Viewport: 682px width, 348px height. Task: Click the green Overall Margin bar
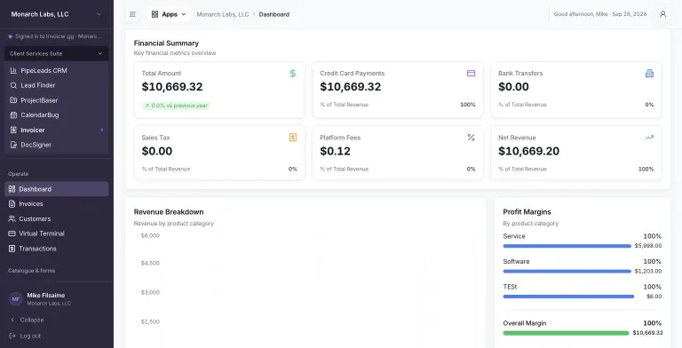pos(566,333)
